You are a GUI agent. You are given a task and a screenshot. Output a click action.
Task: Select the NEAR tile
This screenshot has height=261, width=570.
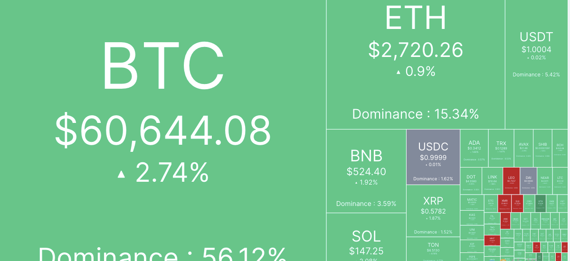coord(545,181)
